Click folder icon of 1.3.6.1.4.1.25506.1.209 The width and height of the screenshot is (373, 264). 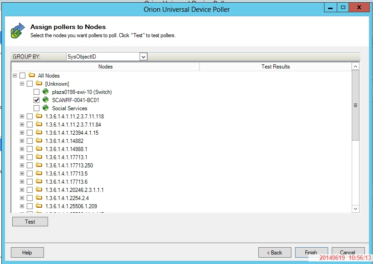(x=39, y=206)
